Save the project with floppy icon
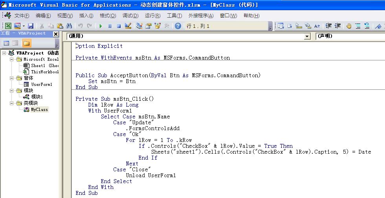The width and height of the screenshot is (385, 198). point(31,26)
